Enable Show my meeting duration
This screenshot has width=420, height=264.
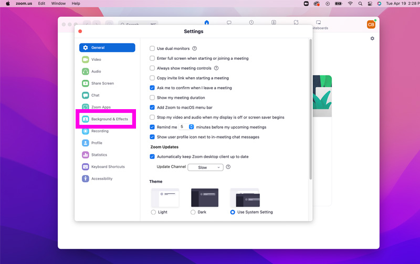click(x=152, y=98)
